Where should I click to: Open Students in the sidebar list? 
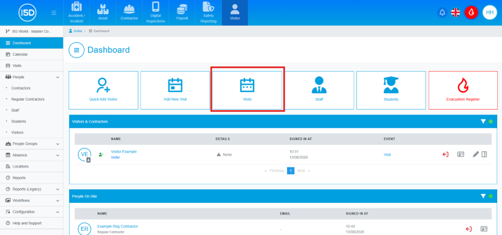point(19,121)
